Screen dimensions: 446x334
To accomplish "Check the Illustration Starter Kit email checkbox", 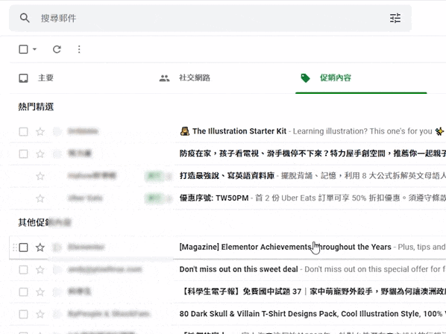I will tap(23, 132).
